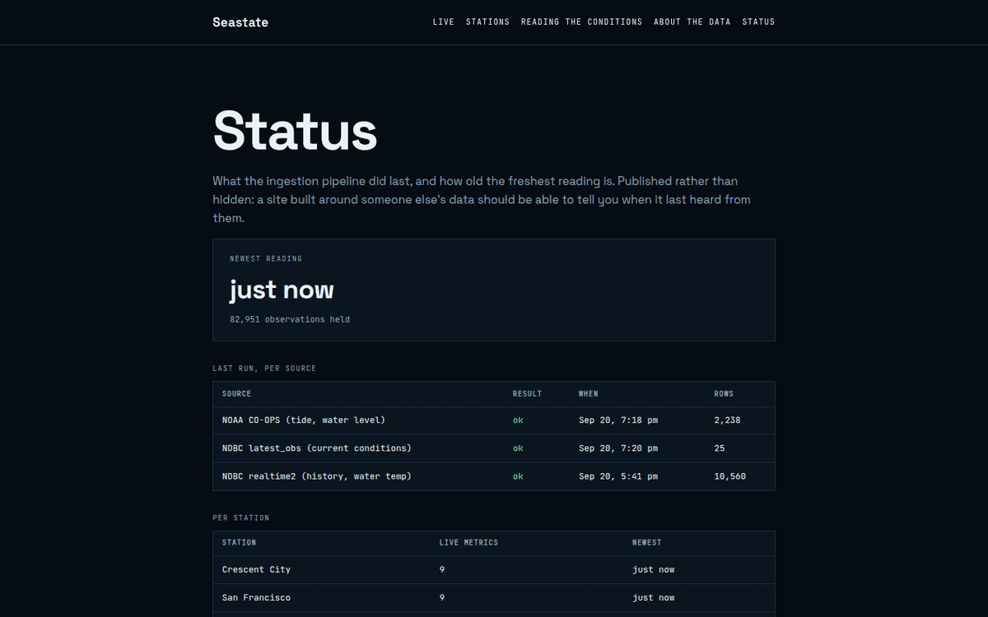Select the Crescent City station name
This screenshot has width=988, height=617.
256,569
